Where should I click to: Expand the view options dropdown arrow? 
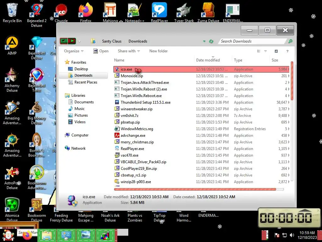pyautogui.click(x=265, y=51)
